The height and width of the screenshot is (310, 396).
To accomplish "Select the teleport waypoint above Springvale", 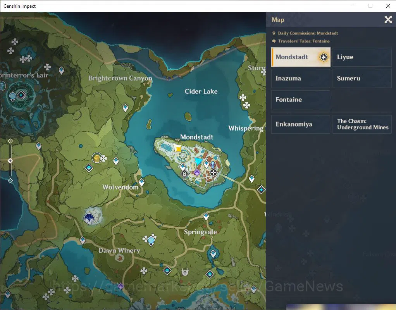I will pyautogui.click(x=206, y=217).
